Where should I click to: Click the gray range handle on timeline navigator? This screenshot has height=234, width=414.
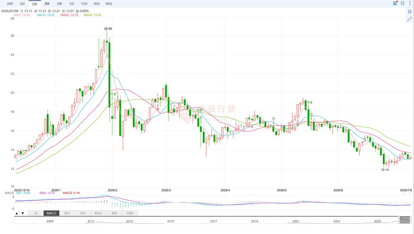(x=405, y=220)
